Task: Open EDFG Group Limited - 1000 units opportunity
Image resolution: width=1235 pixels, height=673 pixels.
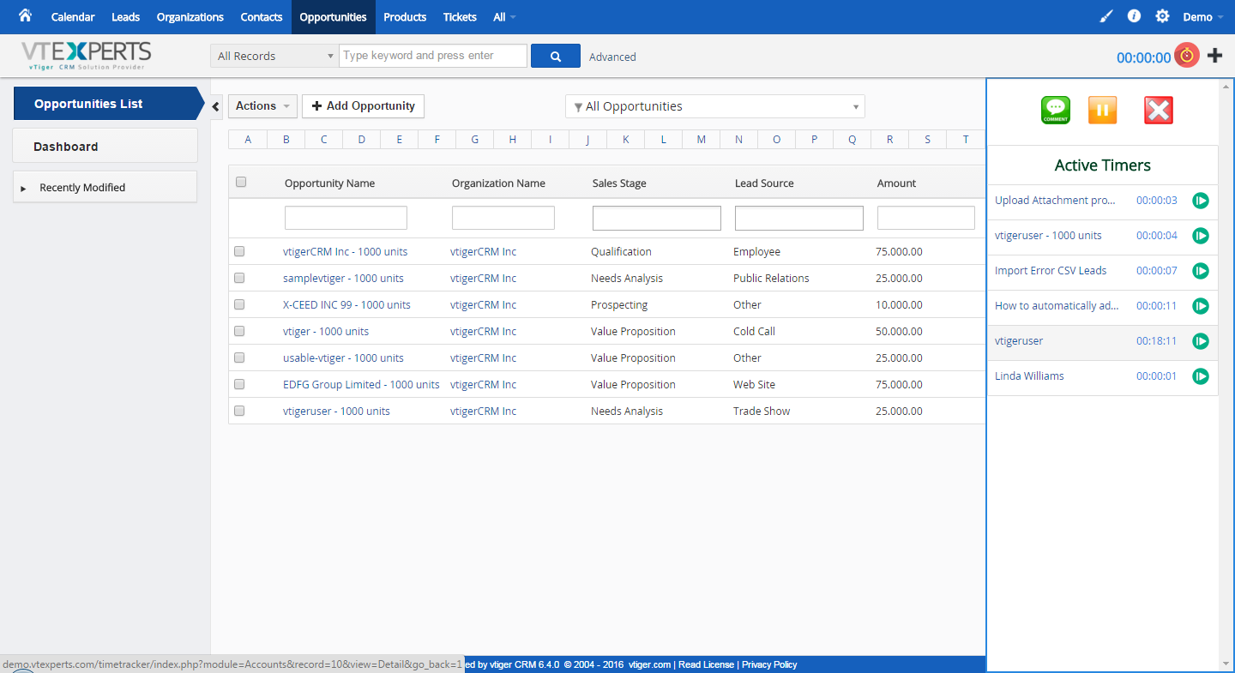Action: point(361,384)
